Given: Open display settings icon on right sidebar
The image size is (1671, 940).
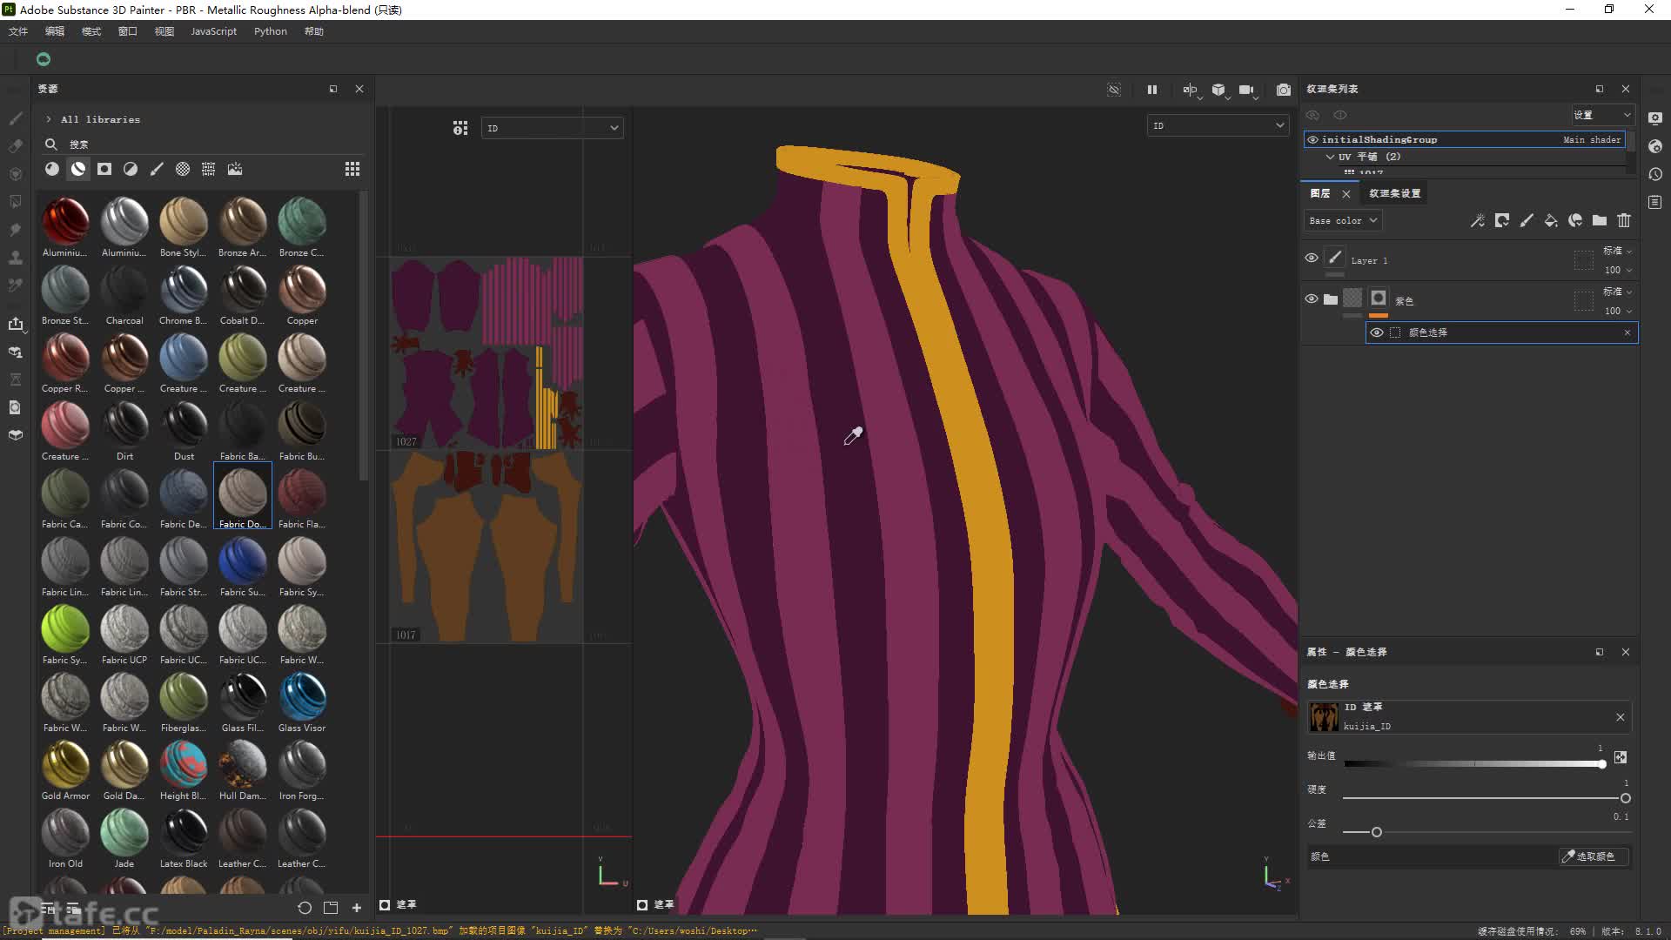Looking at the screenshot, I should pos(1655,118).
